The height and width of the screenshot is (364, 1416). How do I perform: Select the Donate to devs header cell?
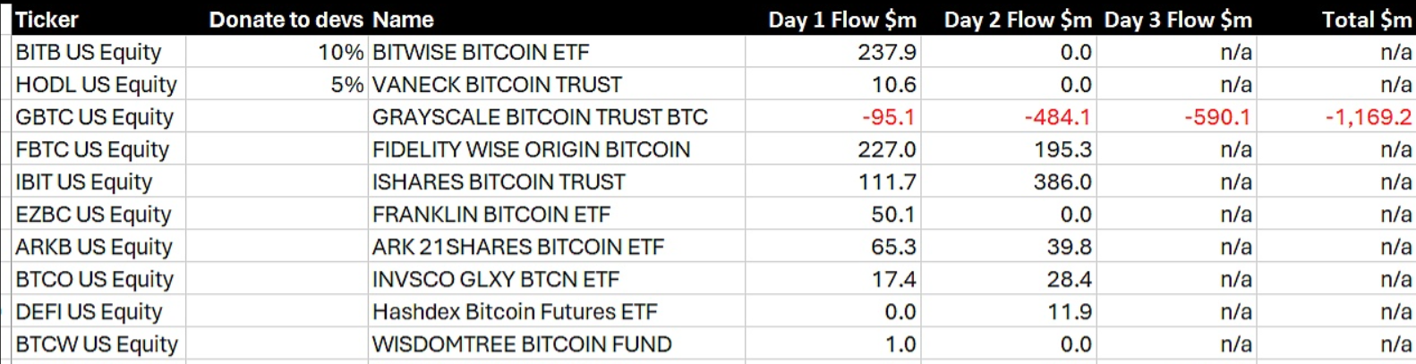pos(286,20)
